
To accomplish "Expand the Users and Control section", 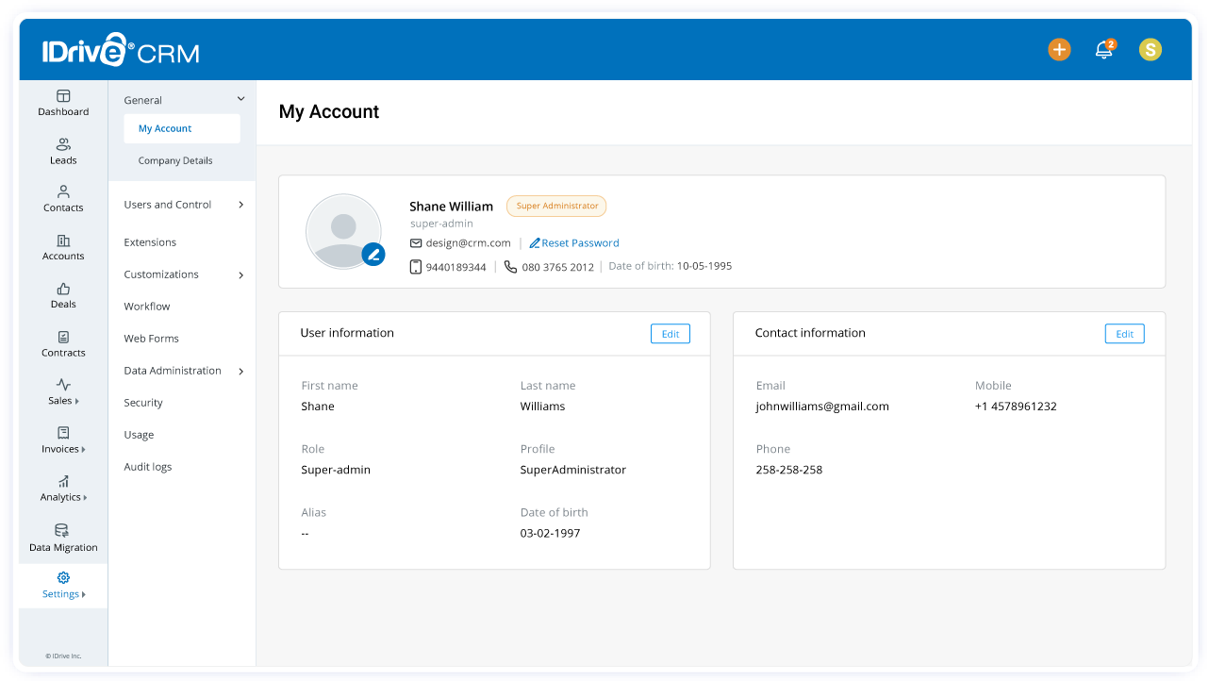I will coord(181,204).
